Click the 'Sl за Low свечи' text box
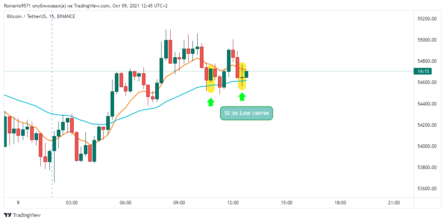445x222 pixels. tap(246, 113)
